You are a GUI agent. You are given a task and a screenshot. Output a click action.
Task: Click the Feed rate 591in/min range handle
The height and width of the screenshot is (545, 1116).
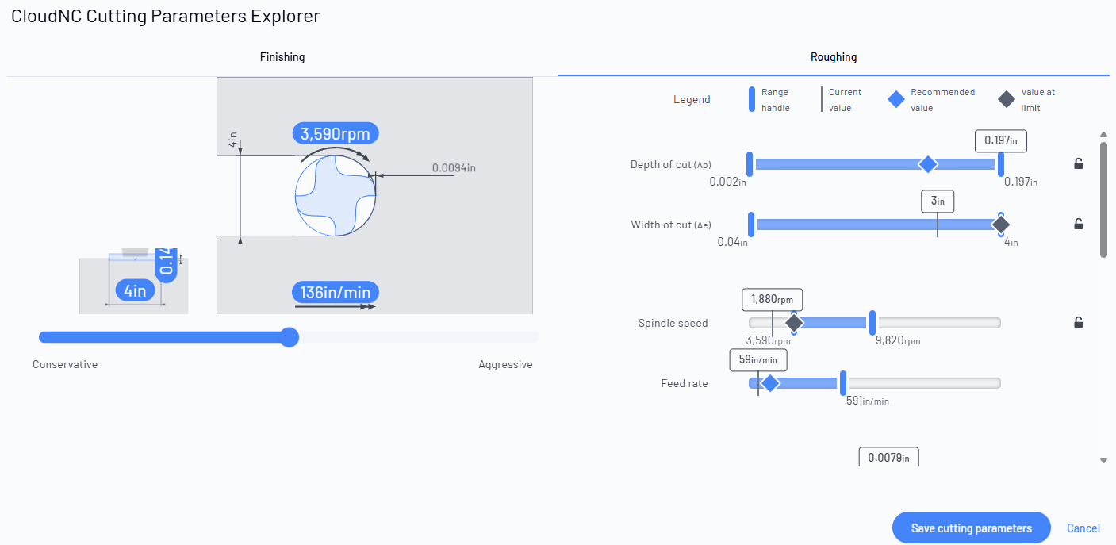point(843,383)
